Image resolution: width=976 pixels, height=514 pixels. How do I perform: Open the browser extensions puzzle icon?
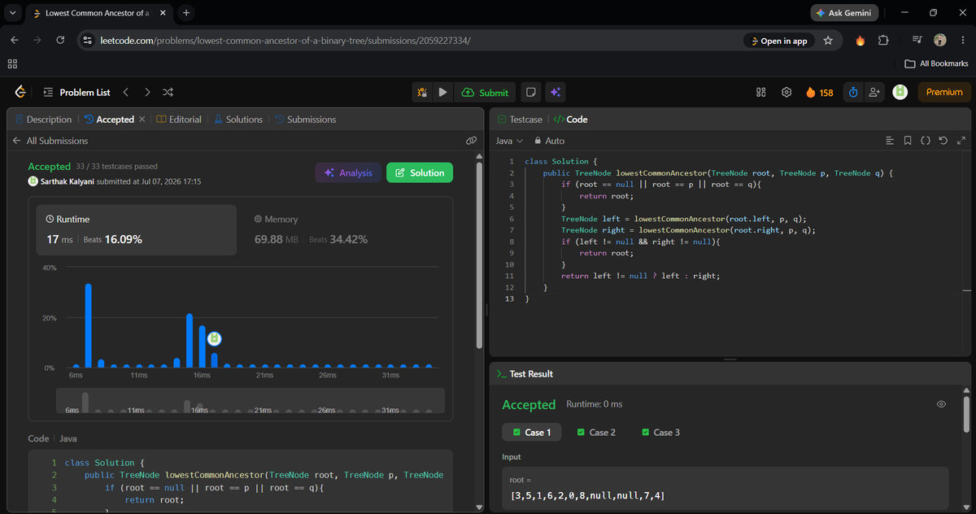pyautogui.click(x=883, y=41)
